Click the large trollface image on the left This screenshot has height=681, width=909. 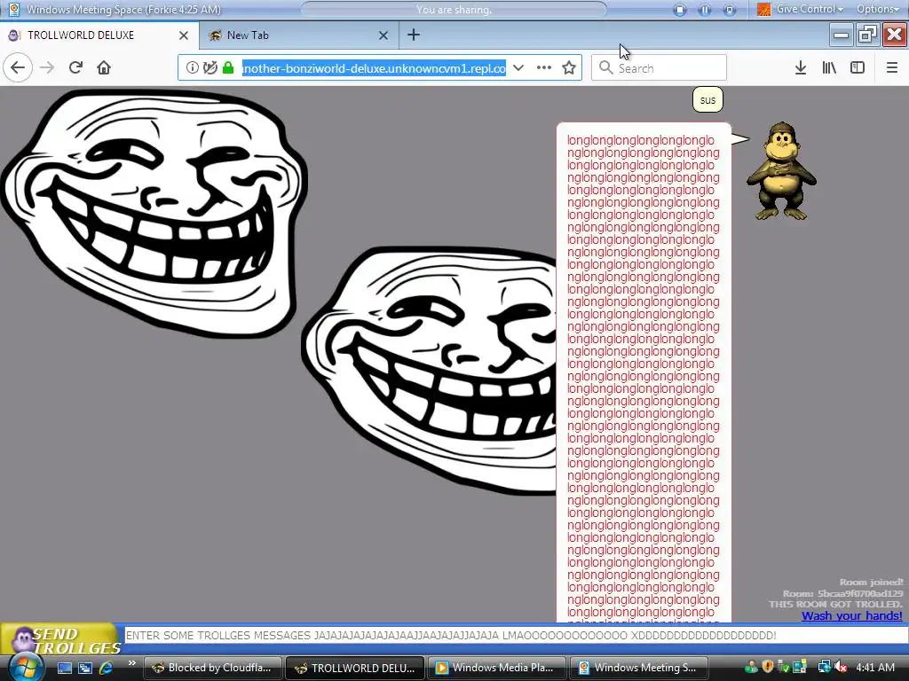pyautogui.click(x=155, y=213)
